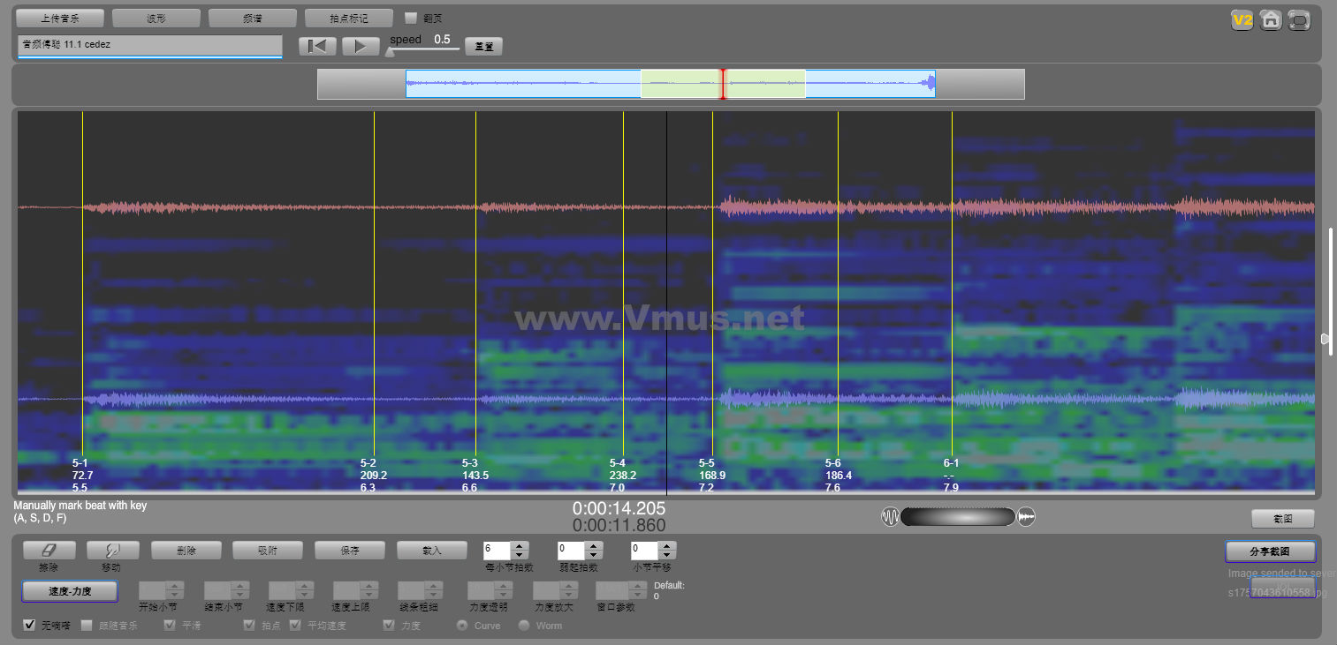Click the 小节平移 input showing 0

(644, 550)
